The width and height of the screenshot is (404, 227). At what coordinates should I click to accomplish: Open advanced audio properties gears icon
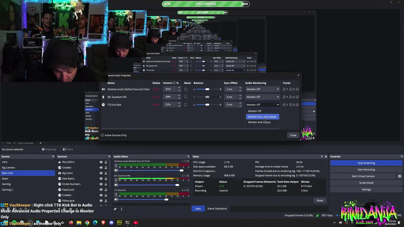(x=115, y=209)
